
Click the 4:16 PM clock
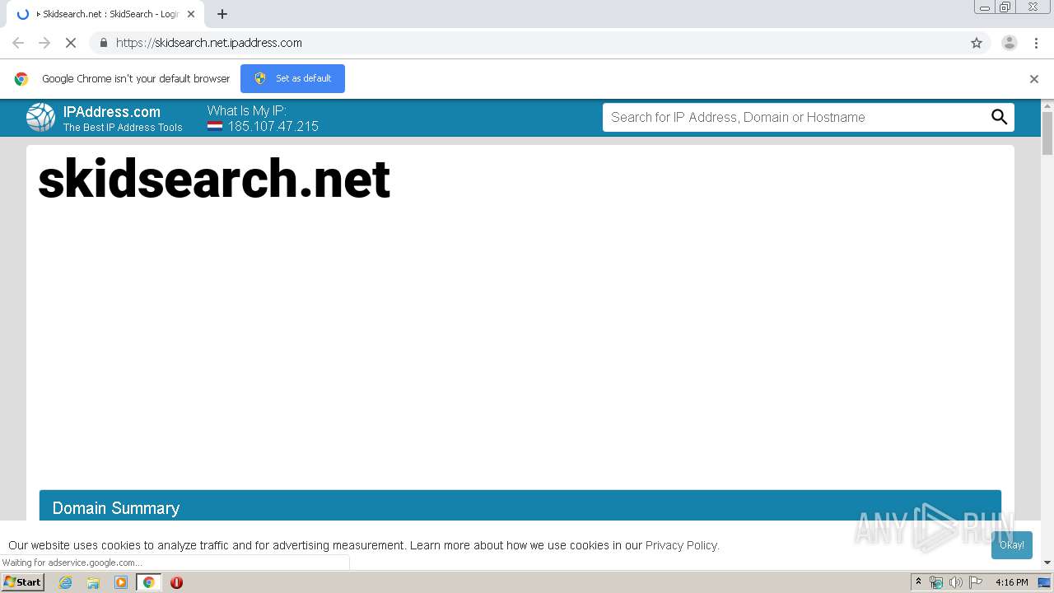tap(1011, 582)
